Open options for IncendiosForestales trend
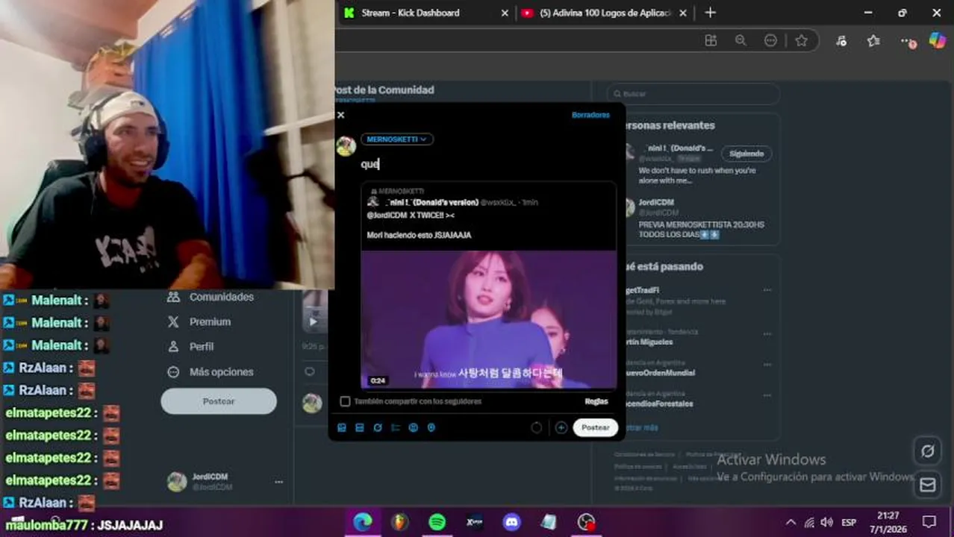954x537 pixels. pos(767,395)
